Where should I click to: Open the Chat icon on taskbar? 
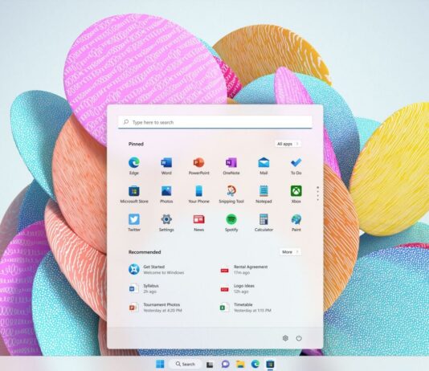225,364
